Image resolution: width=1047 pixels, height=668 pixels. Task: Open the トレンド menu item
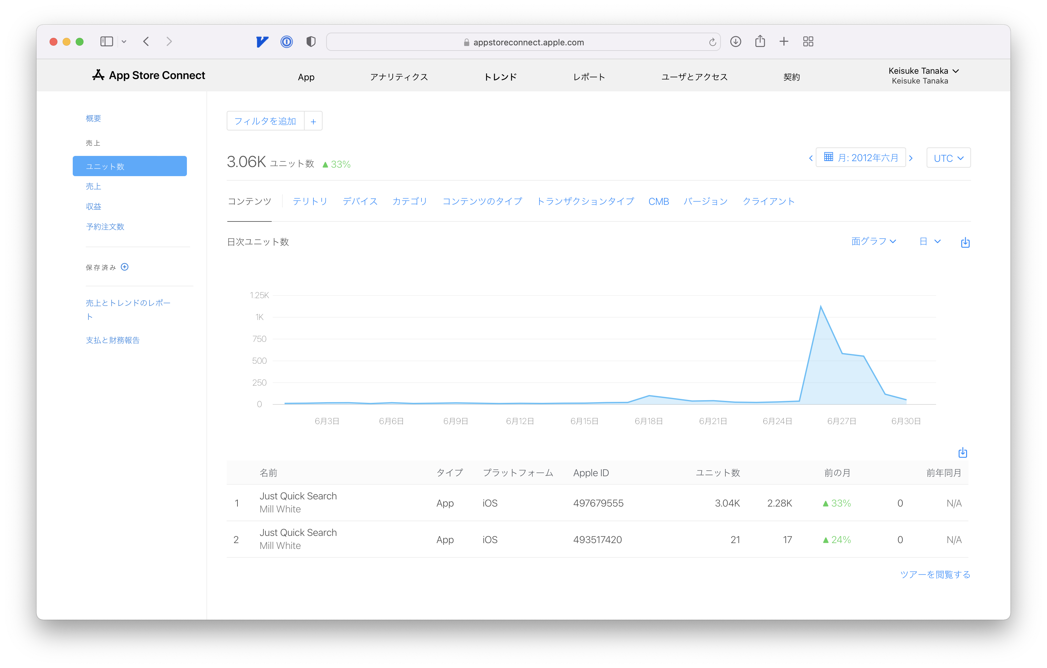tap(500, 77)
